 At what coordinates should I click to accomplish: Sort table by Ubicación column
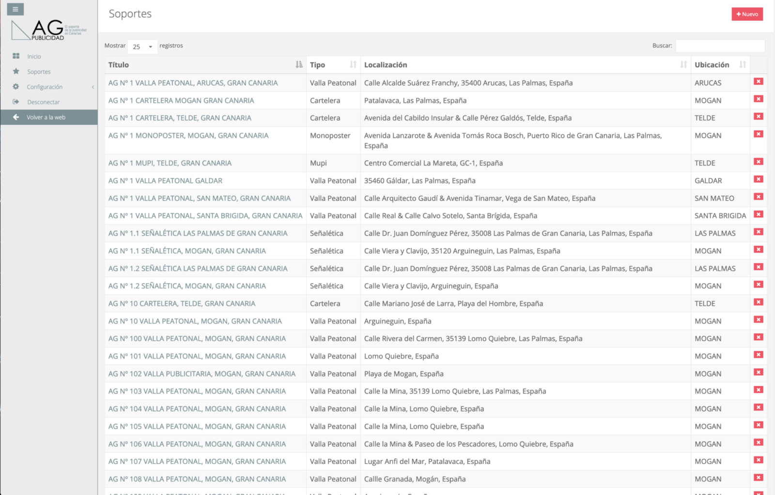click(x=742, y=65)
